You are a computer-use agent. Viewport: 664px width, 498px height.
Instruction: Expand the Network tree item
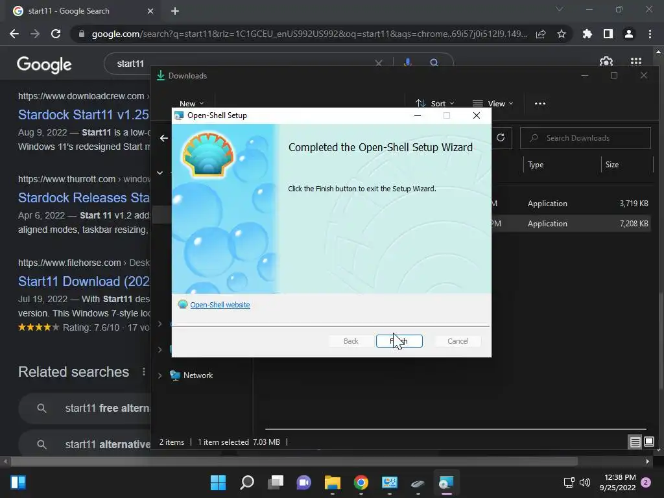click(x=160, y=375)
